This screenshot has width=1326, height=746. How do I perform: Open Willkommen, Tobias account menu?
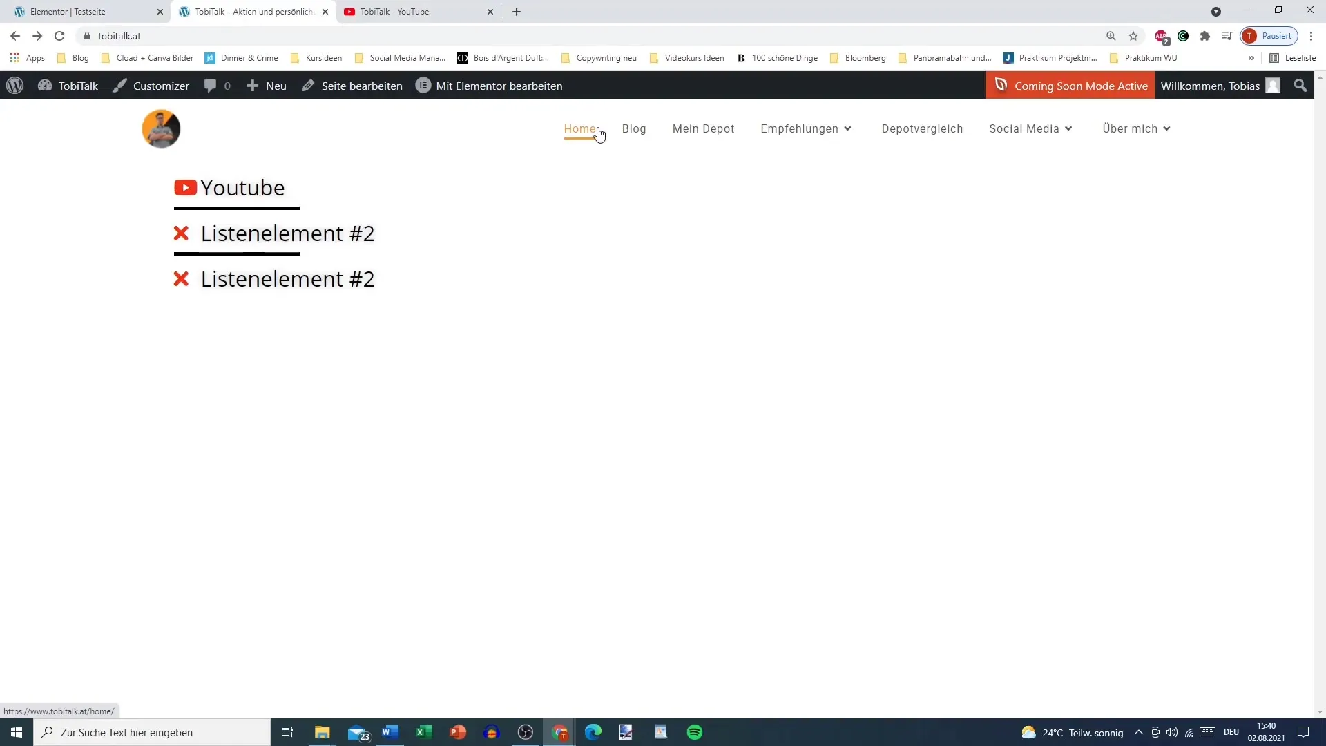click(x=1220, y=86)
